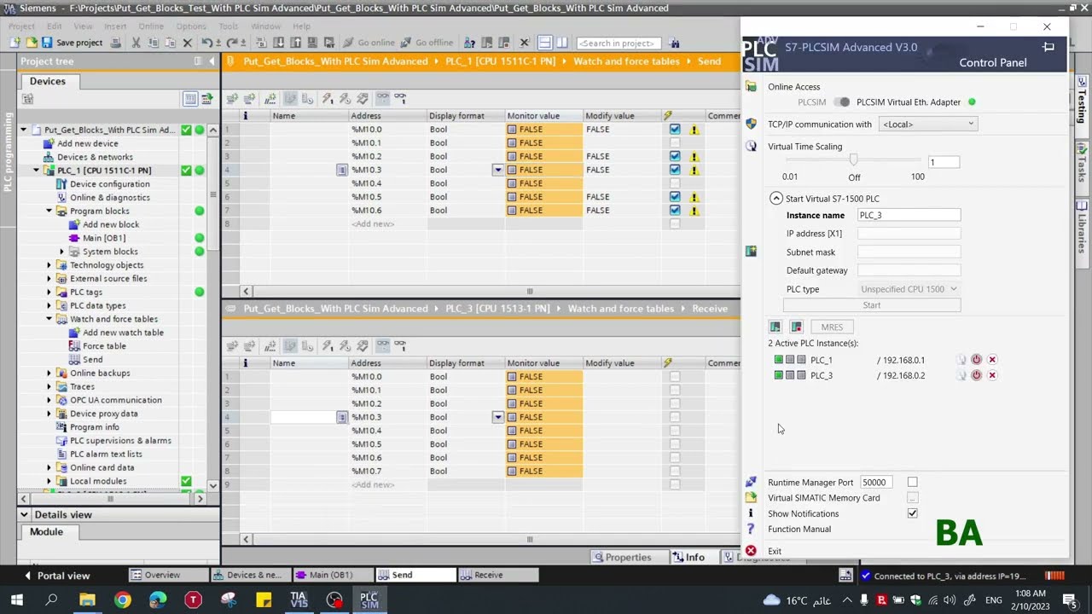Click the Function Manual link
The image size is (1092, 614).
pos(799,530)
